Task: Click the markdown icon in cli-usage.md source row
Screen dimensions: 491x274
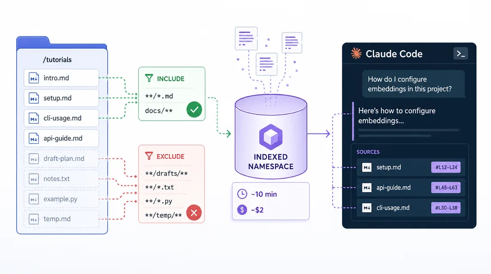Action: (x=367, y=208)
